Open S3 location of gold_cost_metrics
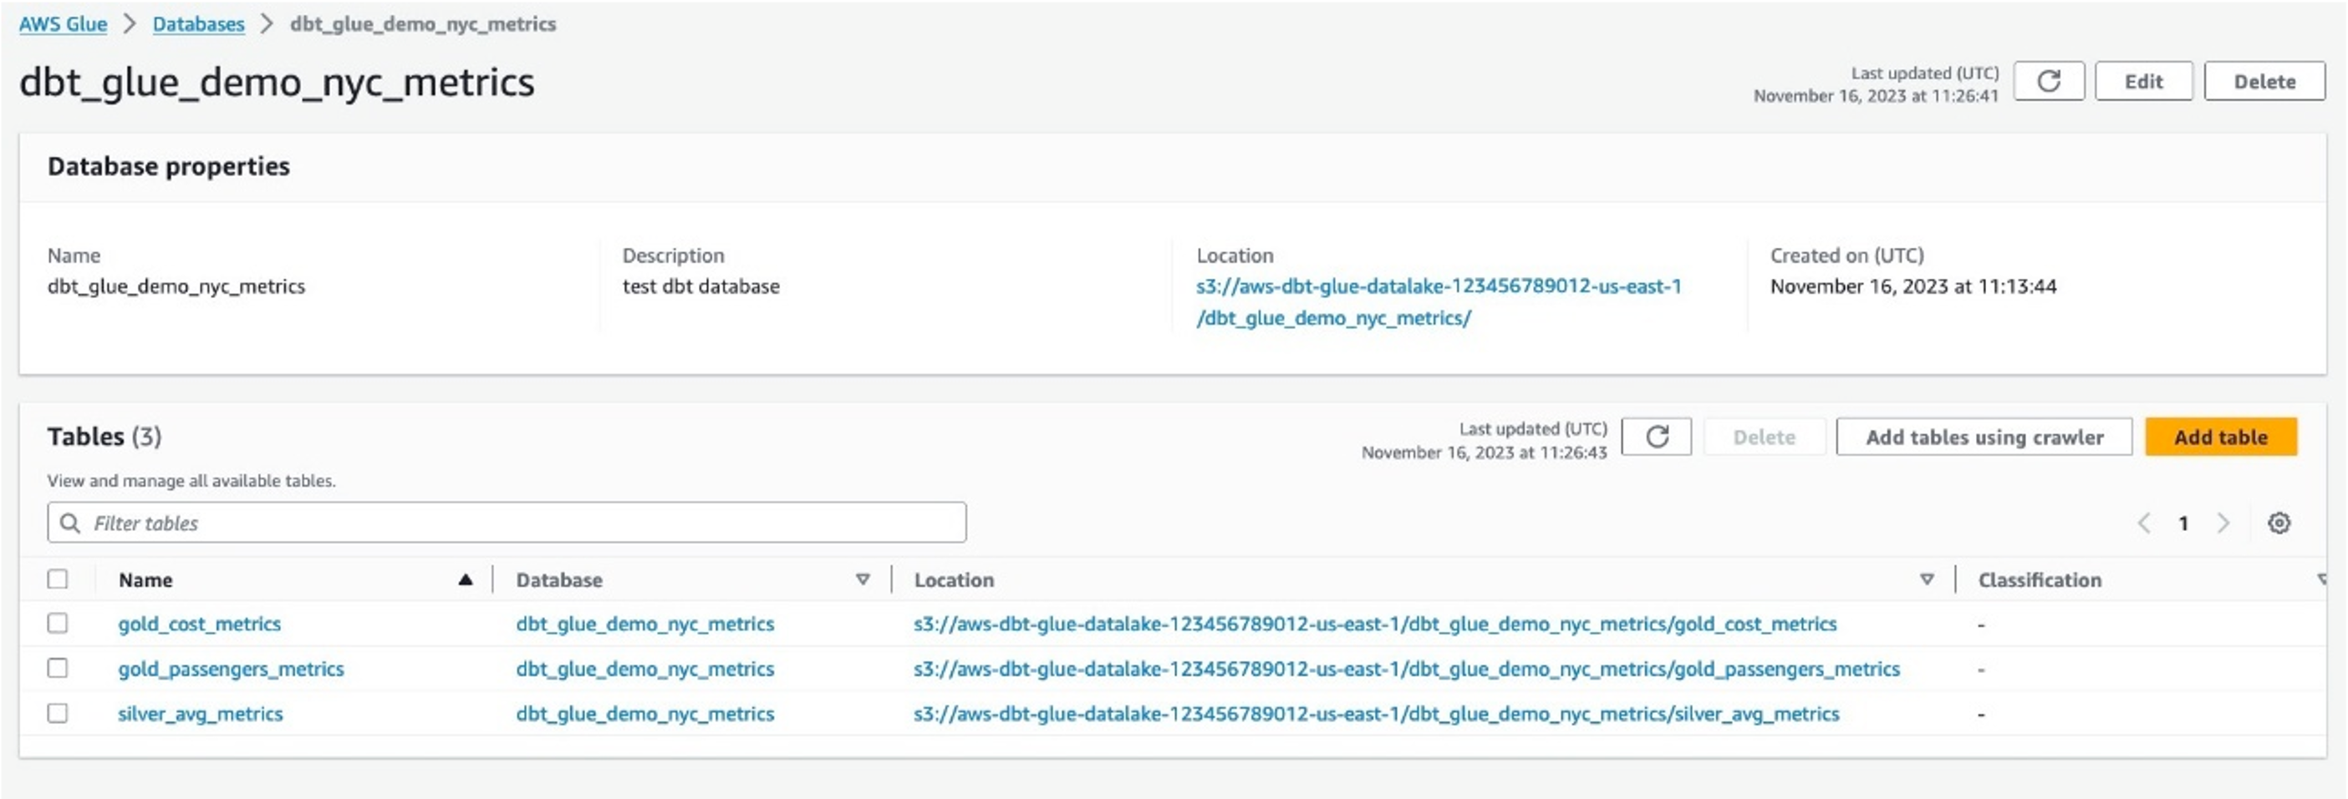Screen dimensions: 2348x799 point(1374,625)
